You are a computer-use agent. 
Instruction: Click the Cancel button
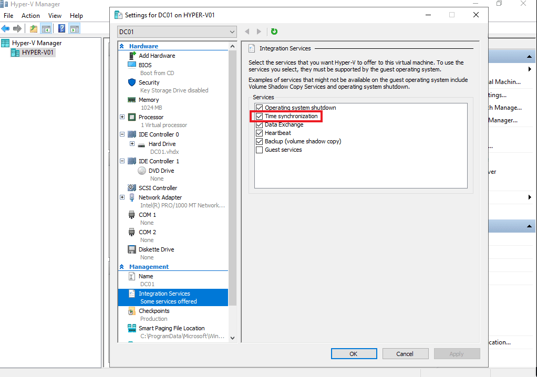(x=405, y=354)
